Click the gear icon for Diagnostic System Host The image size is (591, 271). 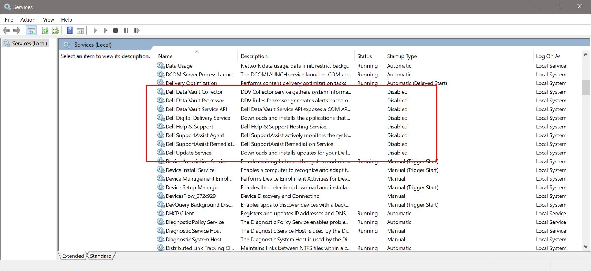click(161, 240)
